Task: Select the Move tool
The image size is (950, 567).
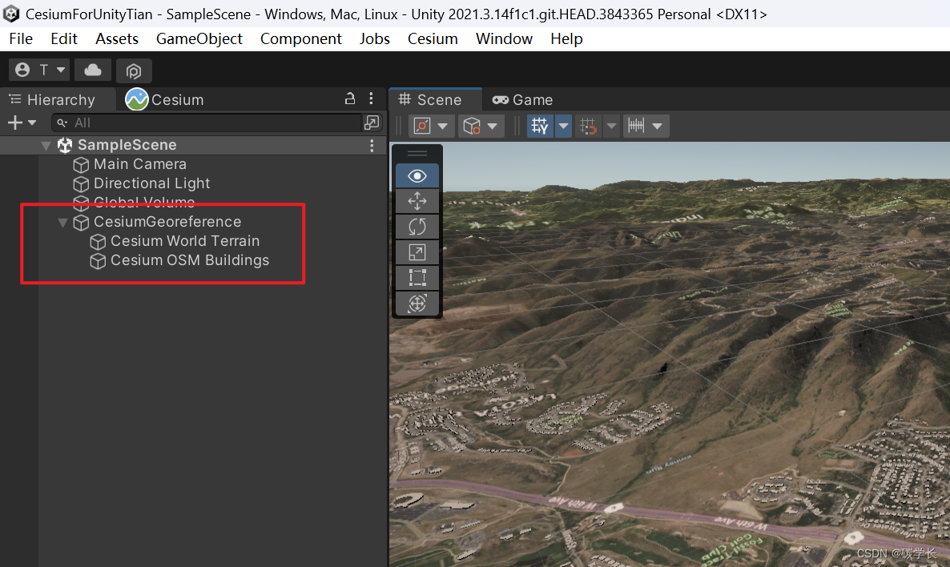Action: point(417,201)
